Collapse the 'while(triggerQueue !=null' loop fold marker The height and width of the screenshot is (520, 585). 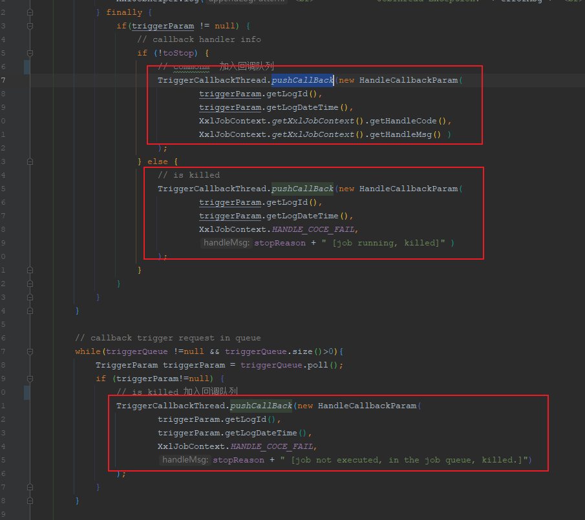pyautogui.click(x=30, y=351)
